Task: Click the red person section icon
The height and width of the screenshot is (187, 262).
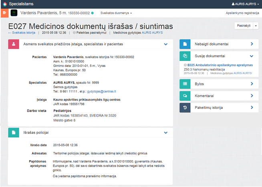Action: point(14,44)
